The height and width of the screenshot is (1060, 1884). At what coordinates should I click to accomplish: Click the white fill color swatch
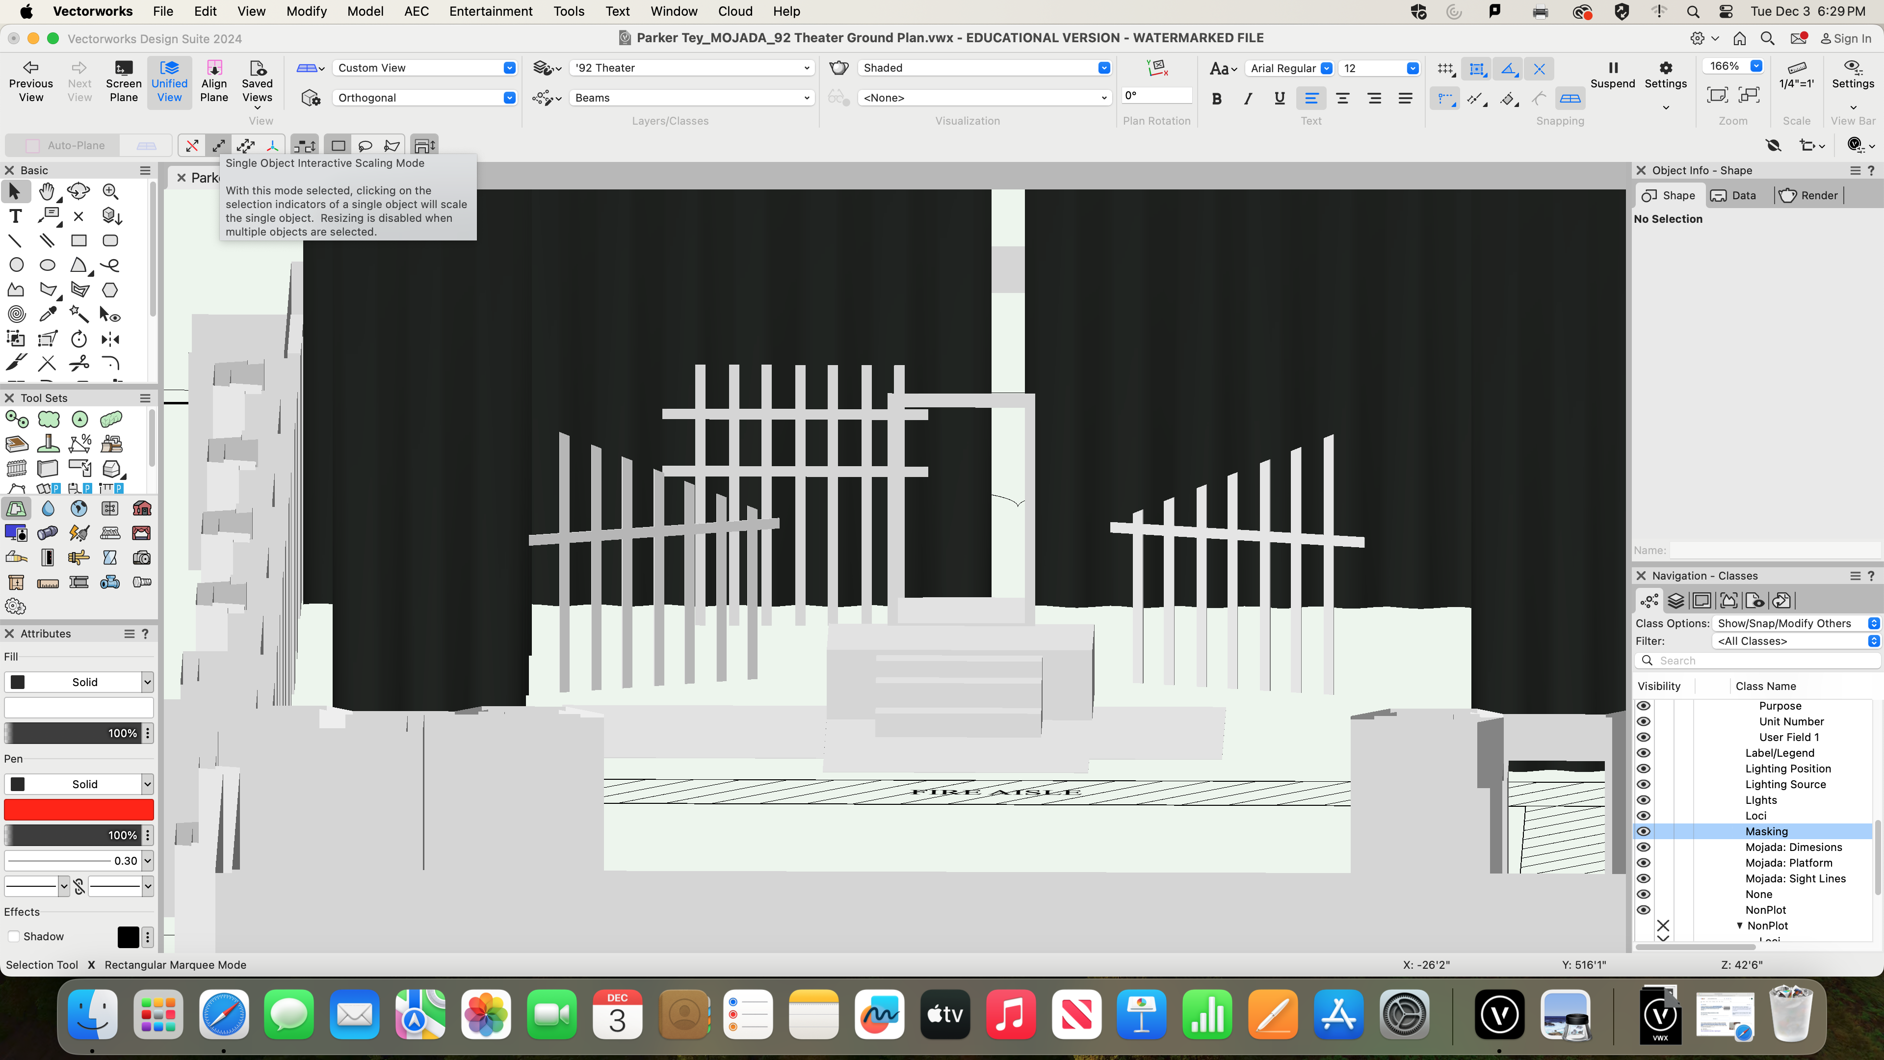pyautogui.click(x=78, y=707)
